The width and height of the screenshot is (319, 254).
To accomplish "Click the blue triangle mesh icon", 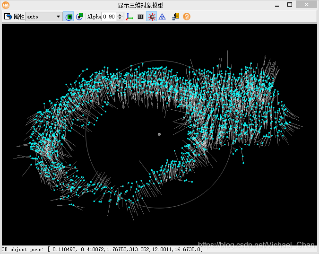I will 162,17.
